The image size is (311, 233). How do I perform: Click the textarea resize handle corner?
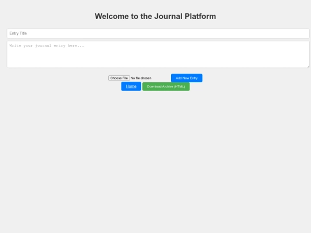point(308,66)
